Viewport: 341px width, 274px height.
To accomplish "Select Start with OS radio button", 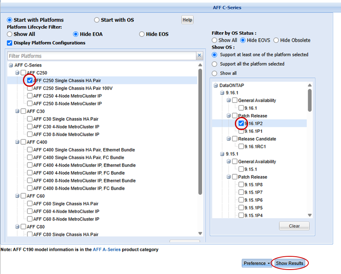I will pyautogui.click(x=97, y=20).
